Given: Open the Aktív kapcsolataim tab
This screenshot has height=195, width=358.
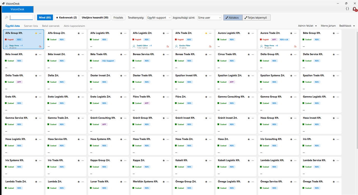Looking at the screenshot, I should (x=74, y=26).
